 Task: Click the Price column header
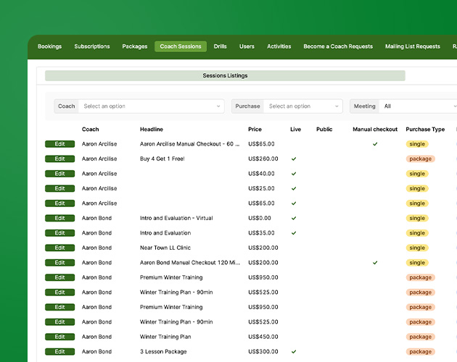[x=255, y=130]
